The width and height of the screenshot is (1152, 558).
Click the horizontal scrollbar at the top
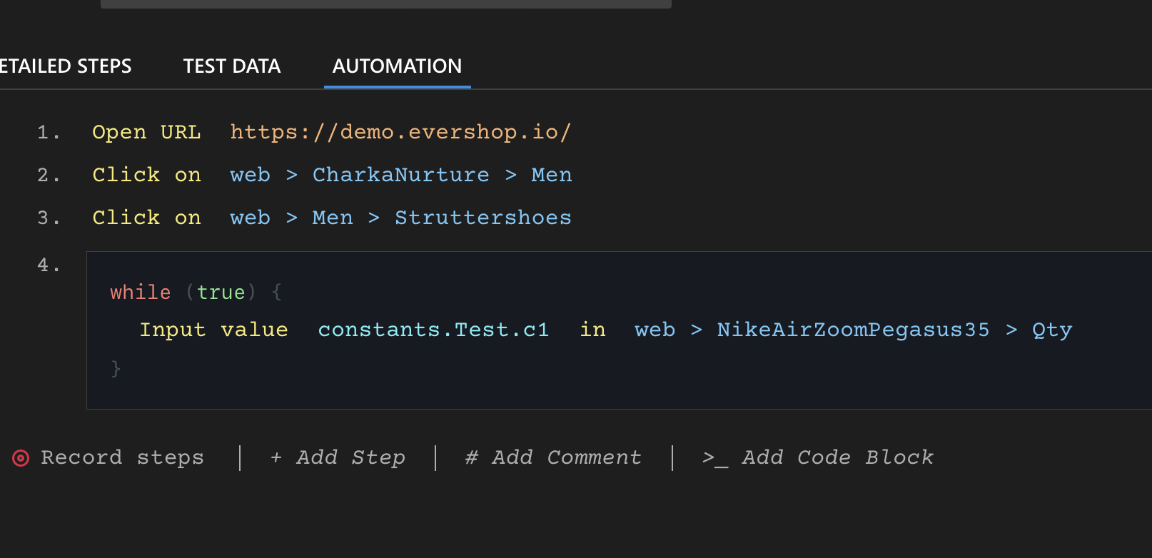click(x=385, y=4)
